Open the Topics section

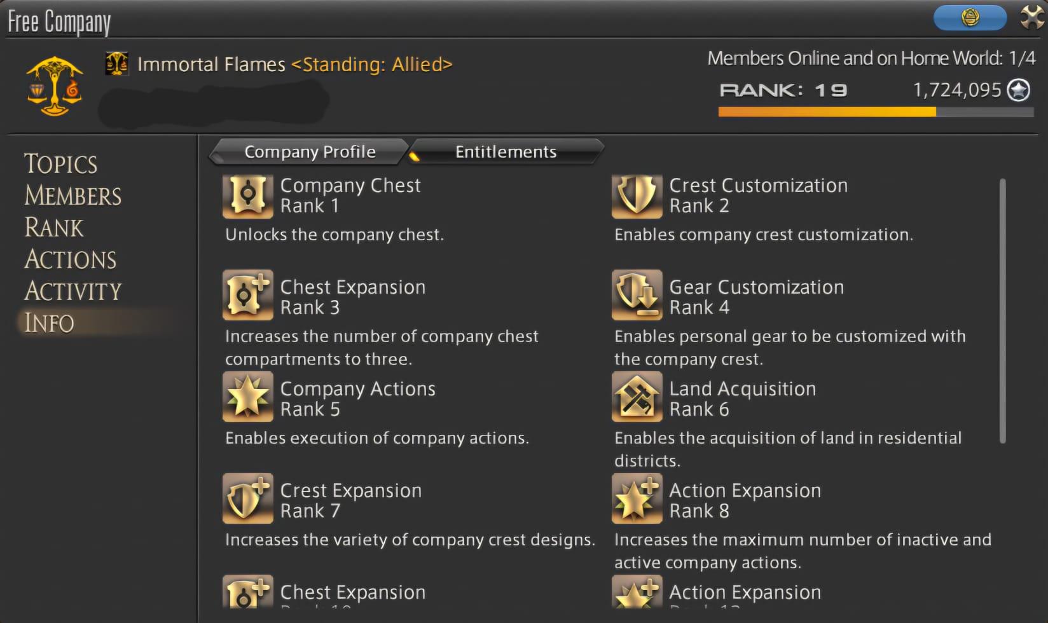[61, 164]
